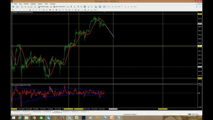Open the Сервис menu
The width and height of the screenshot is (213, 120).
click(40, 4)
